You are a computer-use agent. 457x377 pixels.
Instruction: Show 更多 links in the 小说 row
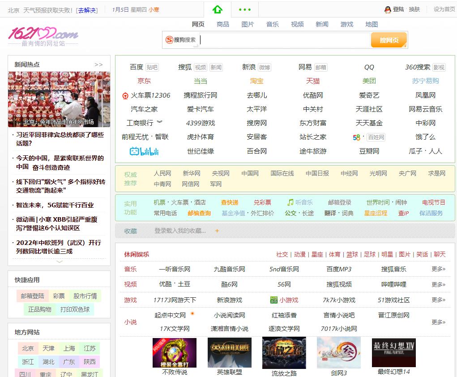pyautogui.click(x=438, y=322)
